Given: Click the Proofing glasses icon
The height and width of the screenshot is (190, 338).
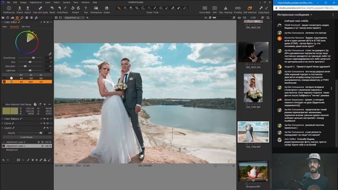Looking at the screenshot, I should [x=238, y=8].
